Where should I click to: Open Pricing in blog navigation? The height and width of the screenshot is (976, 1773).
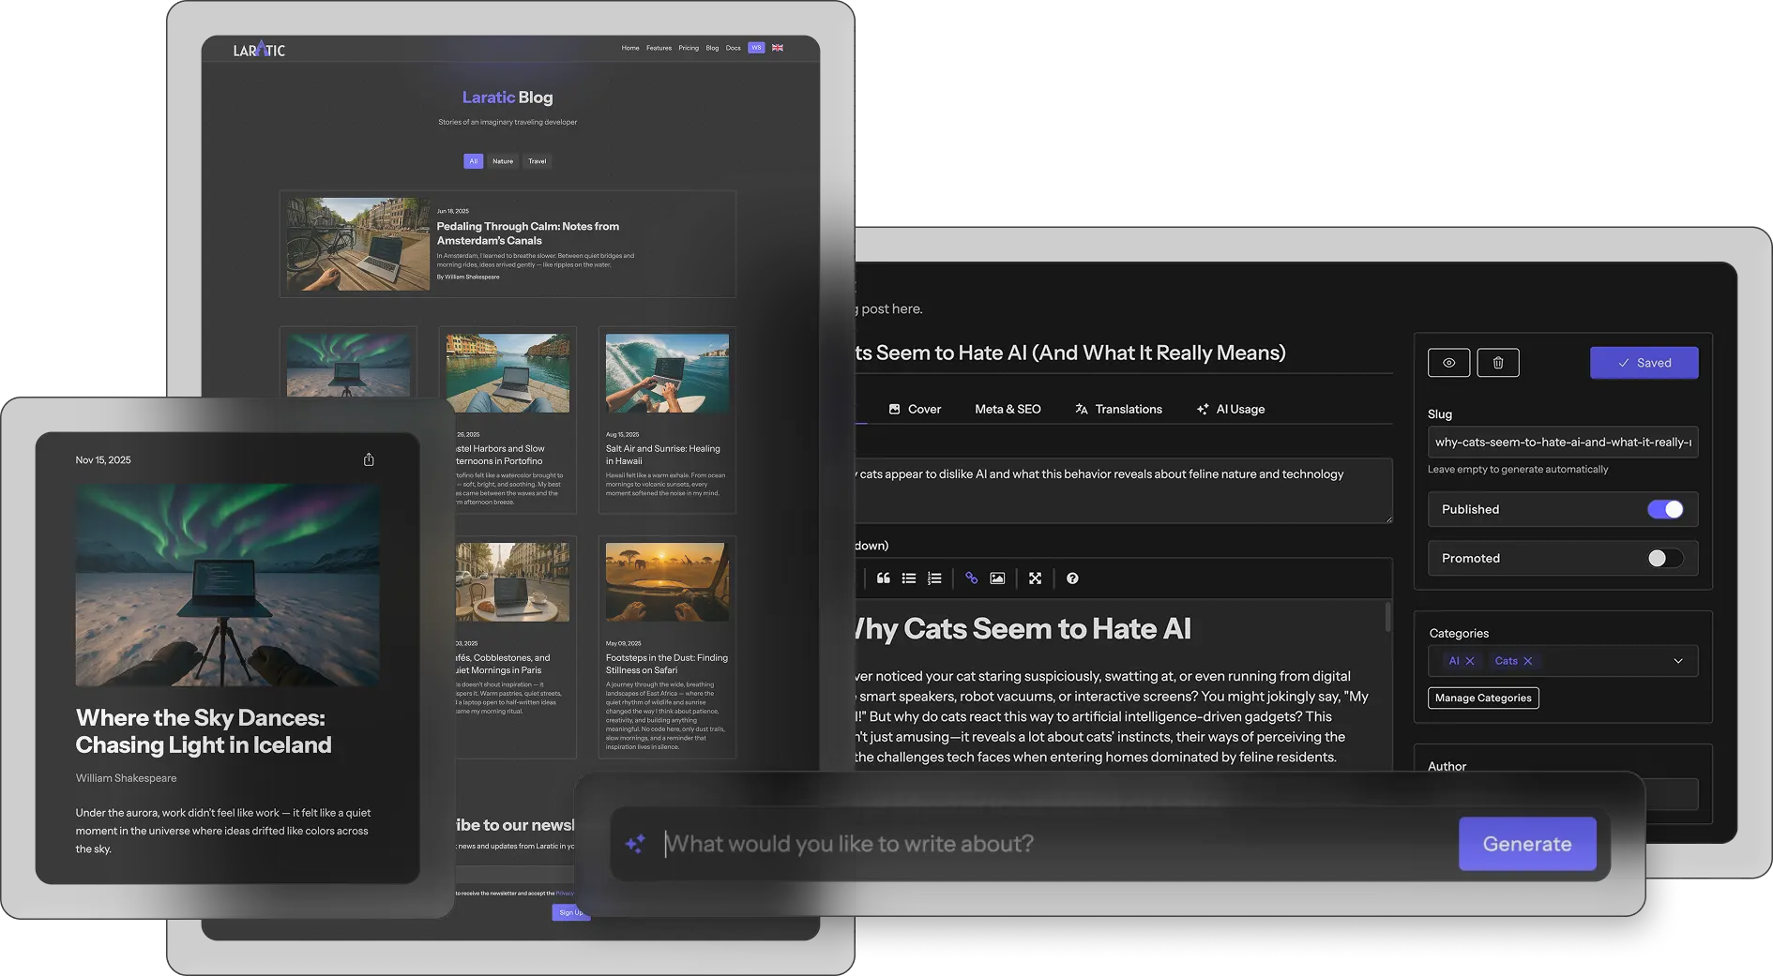point(689,48)
